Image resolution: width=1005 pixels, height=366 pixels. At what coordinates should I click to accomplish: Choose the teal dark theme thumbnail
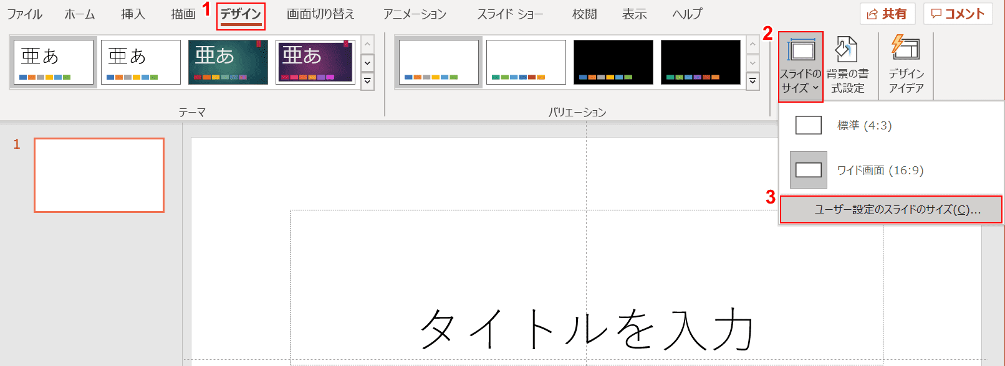(x=228, y=62)
